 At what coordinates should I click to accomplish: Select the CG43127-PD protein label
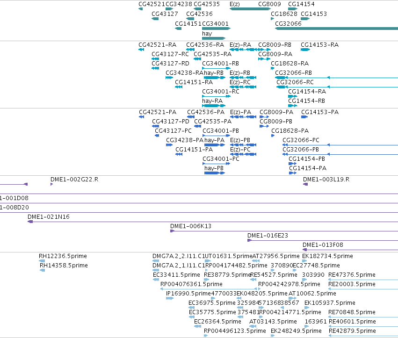point(171,121)
